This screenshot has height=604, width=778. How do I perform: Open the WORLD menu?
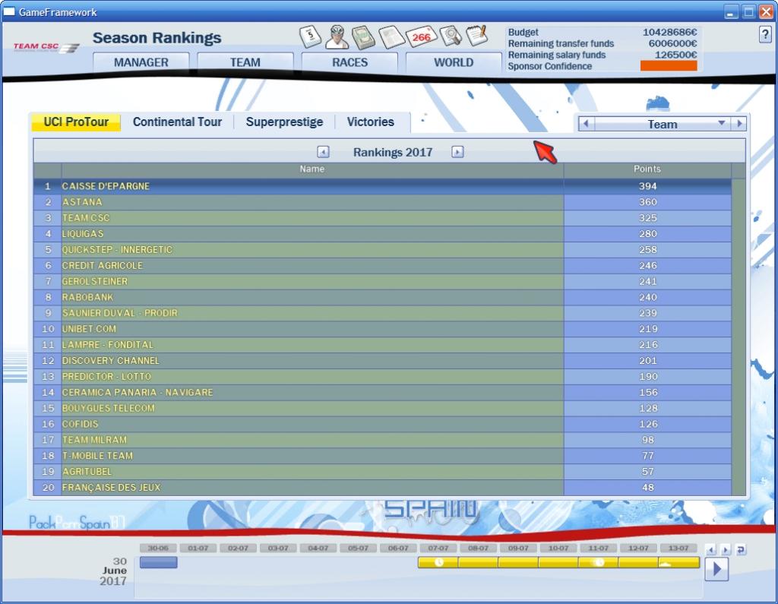454,62
